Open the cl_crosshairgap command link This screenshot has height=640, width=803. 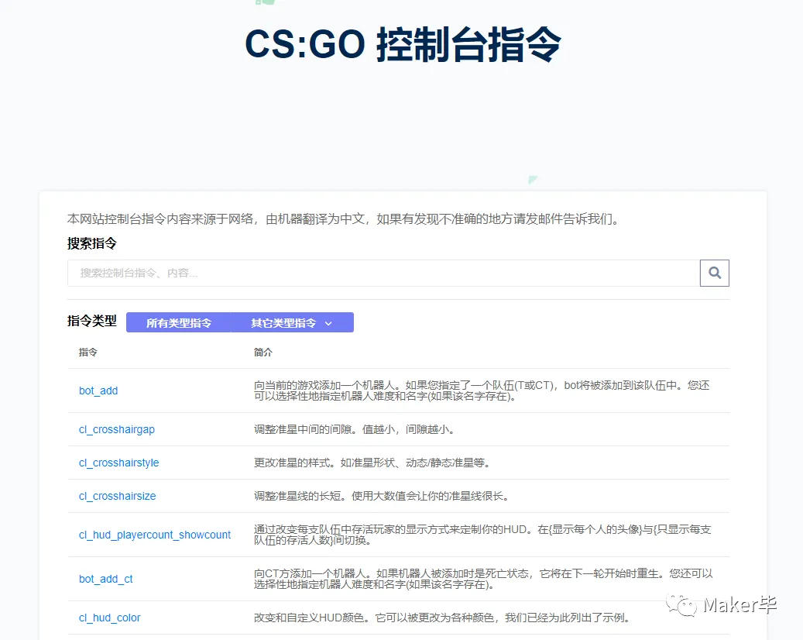[x=117, y=429]
